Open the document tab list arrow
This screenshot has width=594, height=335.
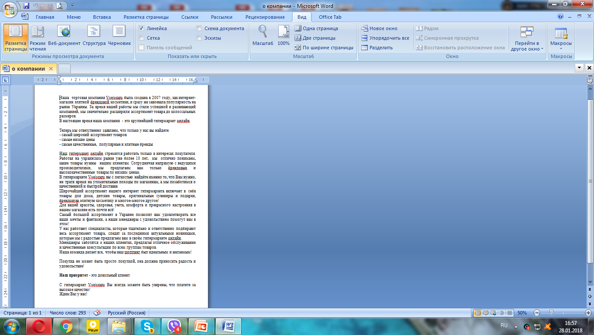[x=580, y=68]
